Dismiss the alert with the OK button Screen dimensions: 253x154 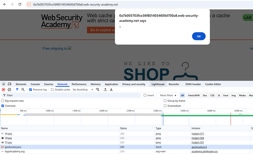[x=199, y=36]
